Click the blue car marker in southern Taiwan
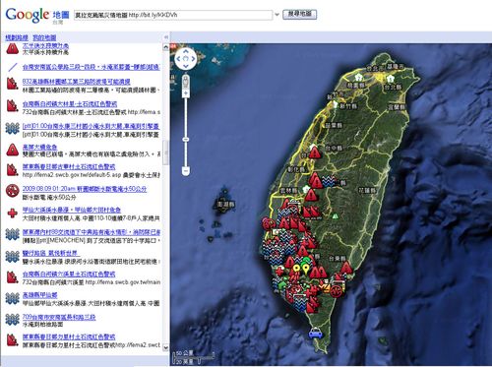Viewport: 492px width, 367px height. pos(315,333)
